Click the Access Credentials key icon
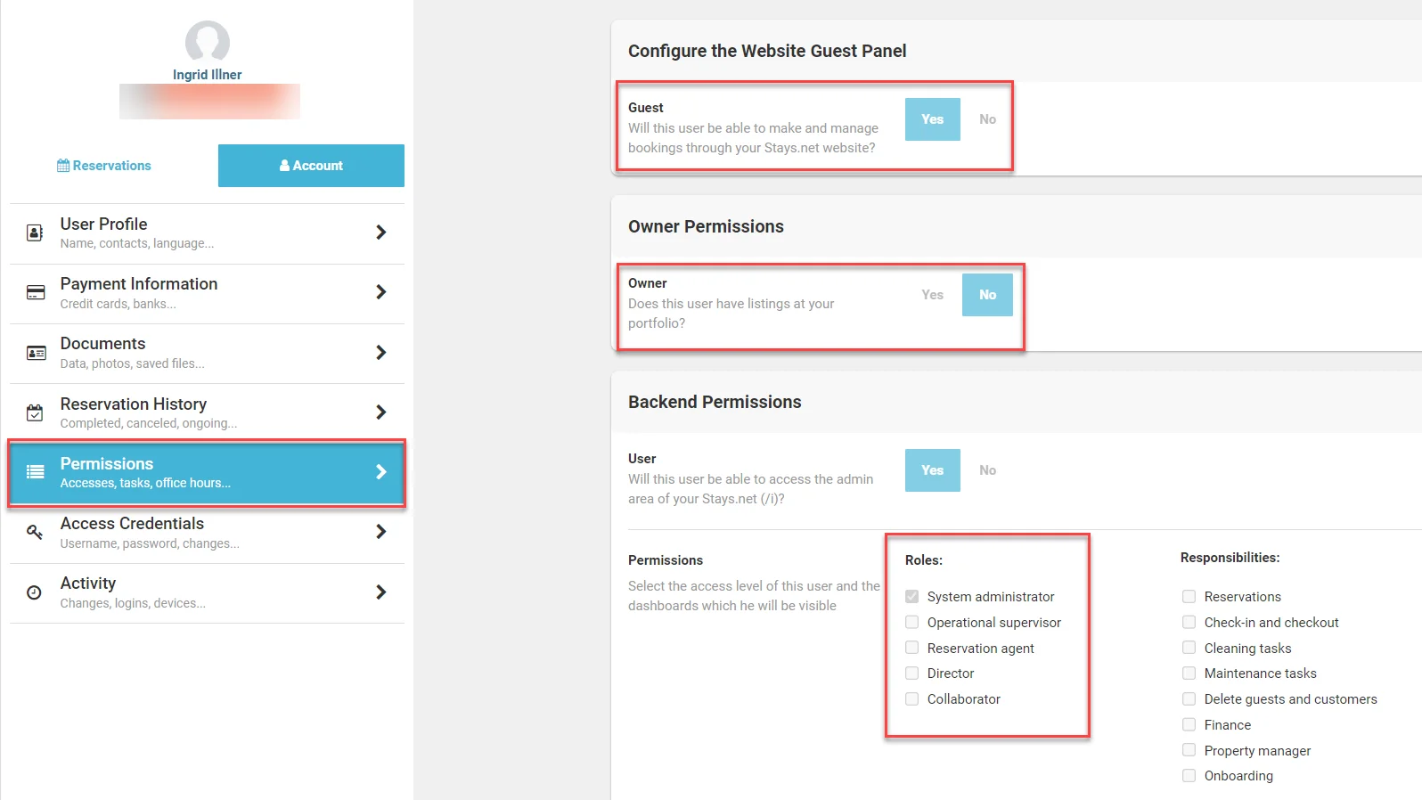This screenshot has height=800, width=1422. coord(35,532)
